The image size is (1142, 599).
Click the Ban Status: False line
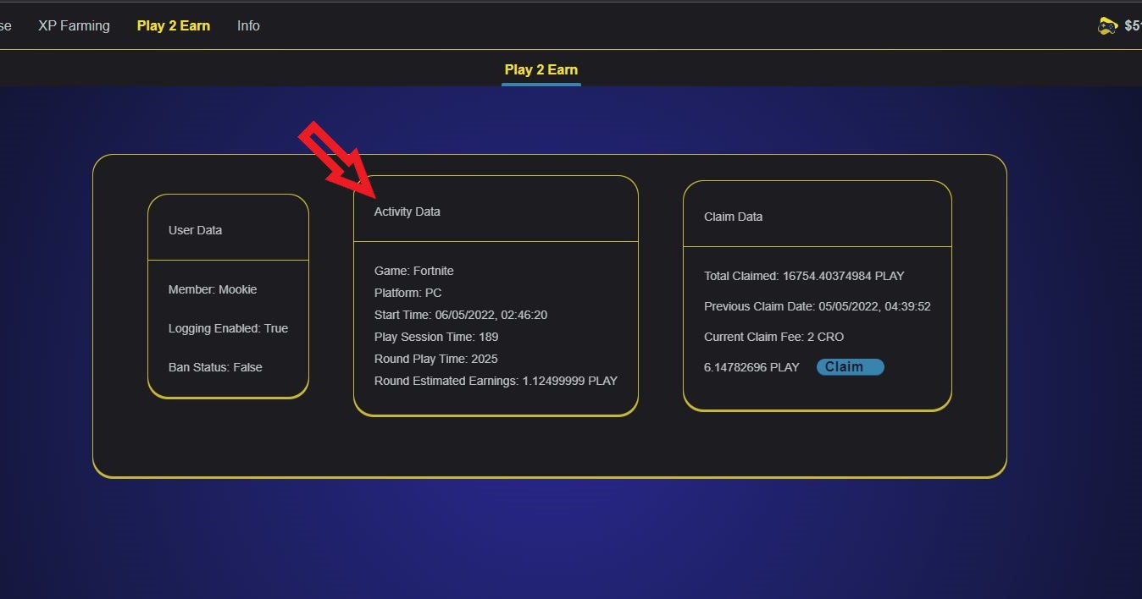click(214, 367)
